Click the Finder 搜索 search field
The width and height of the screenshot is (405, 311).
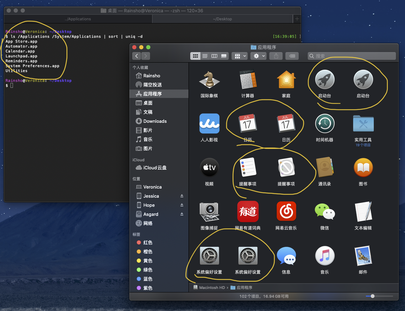351,56
